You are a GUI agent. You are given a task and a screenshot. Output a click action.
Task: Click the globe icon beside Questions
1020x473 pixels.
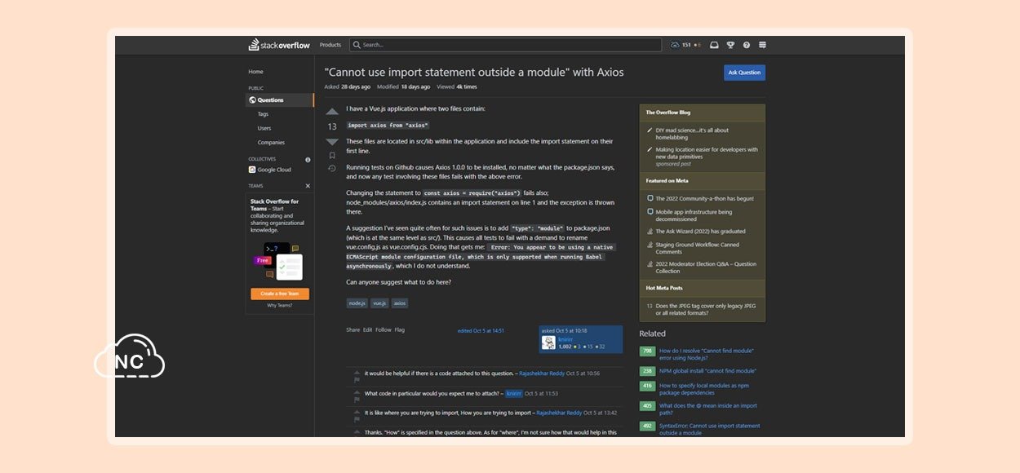coord(253,100)
